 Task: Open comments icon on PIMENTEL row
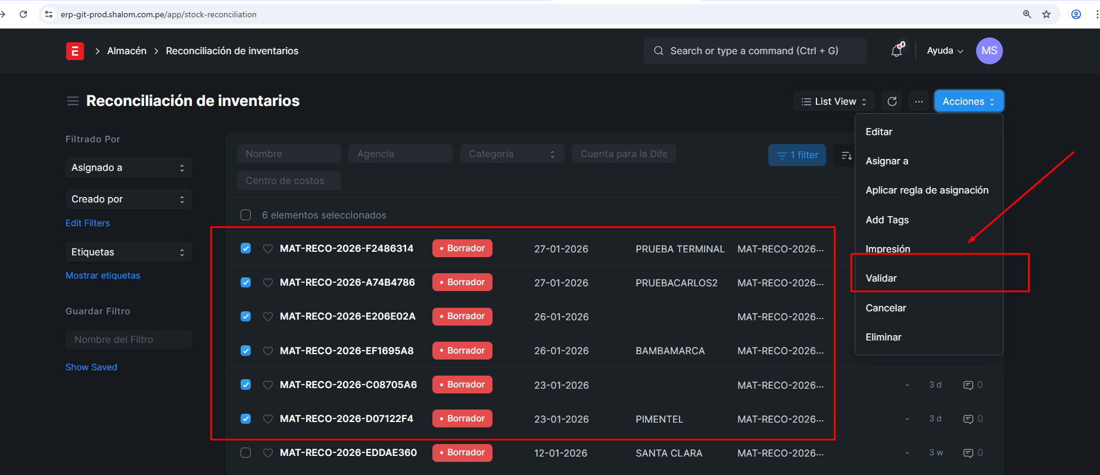coord(968,419)
